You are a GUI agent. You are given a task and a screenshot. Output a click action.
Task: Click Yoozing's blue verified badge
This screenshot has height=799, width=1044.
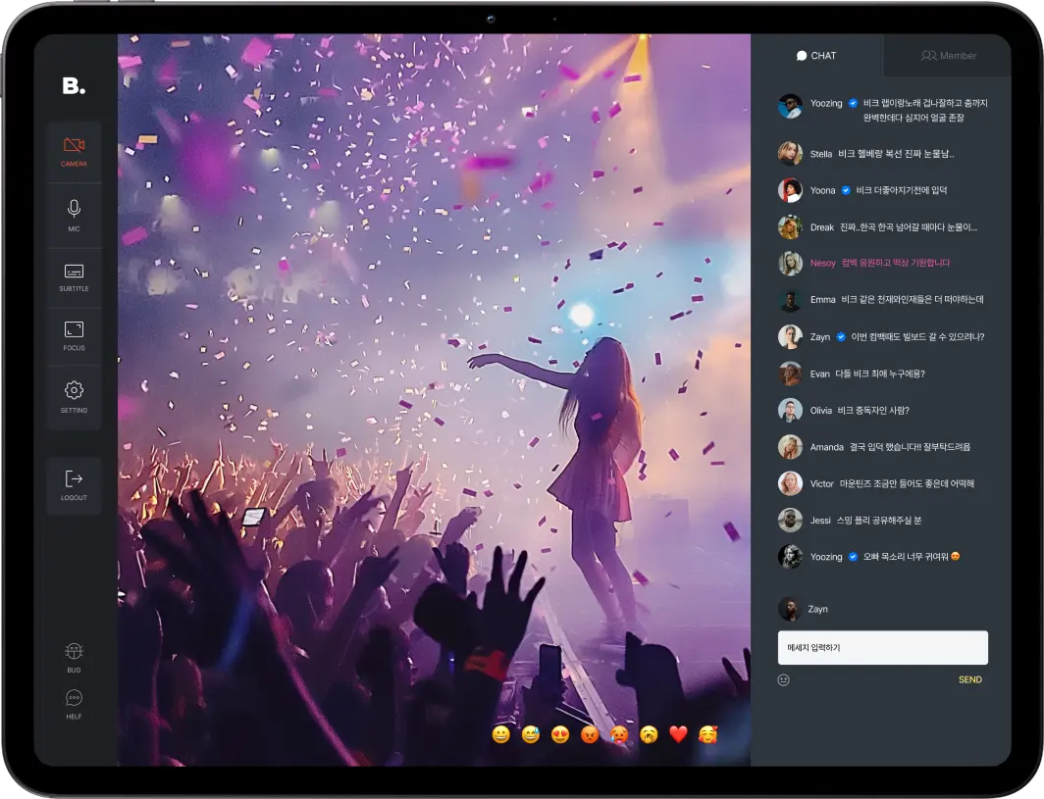pos(855,103)
